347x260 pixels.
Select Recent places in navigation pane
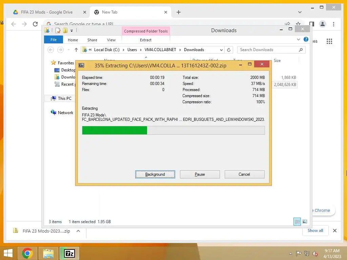[65, 84]
